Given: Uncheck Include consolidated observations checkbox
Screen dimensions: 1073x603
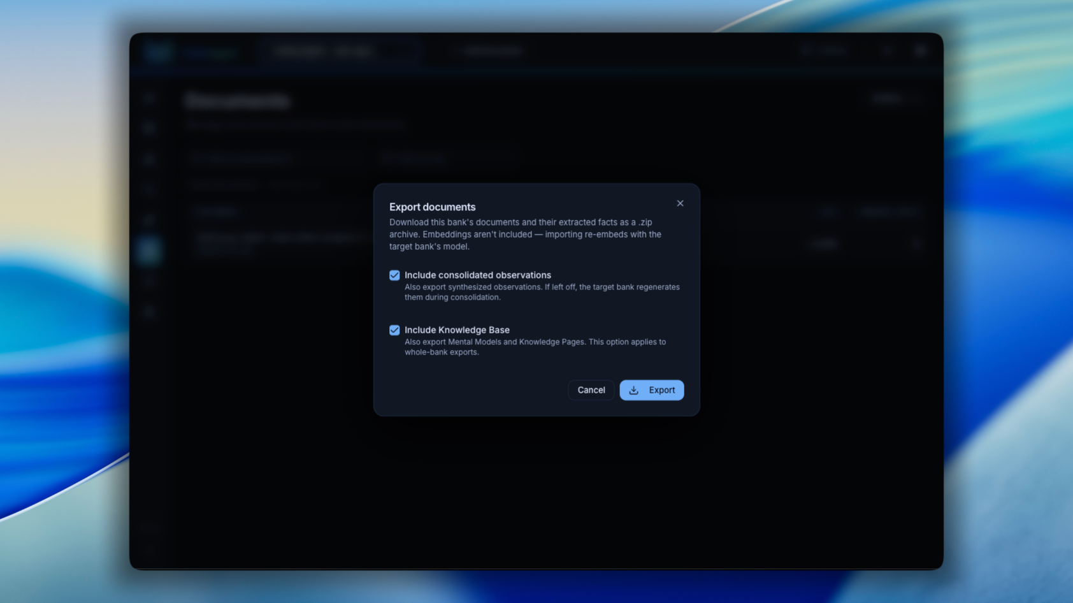Looking at the screenshot, I should pos(394,275).
